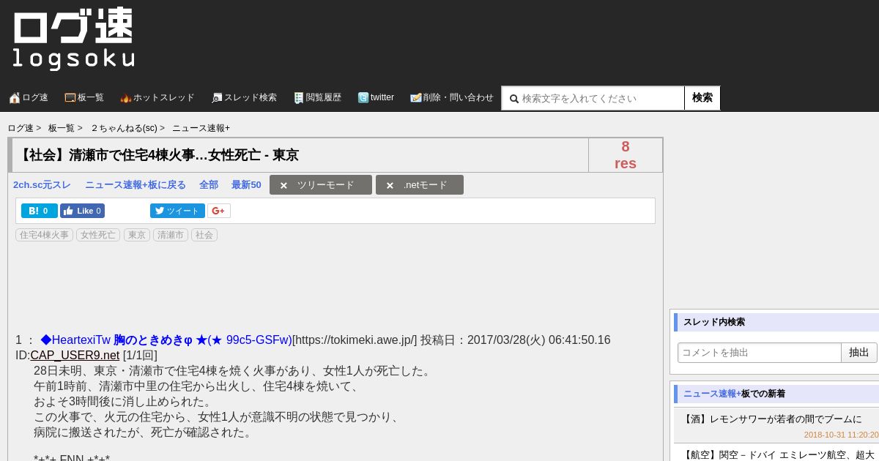
Task: Click the コメントを抽出 input field
Action: click(760, 353)
